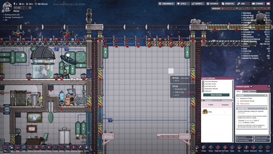This screenshot has width=273, height=154.
Task: Select the Cancel tool
Action: (x=268, y=148)
